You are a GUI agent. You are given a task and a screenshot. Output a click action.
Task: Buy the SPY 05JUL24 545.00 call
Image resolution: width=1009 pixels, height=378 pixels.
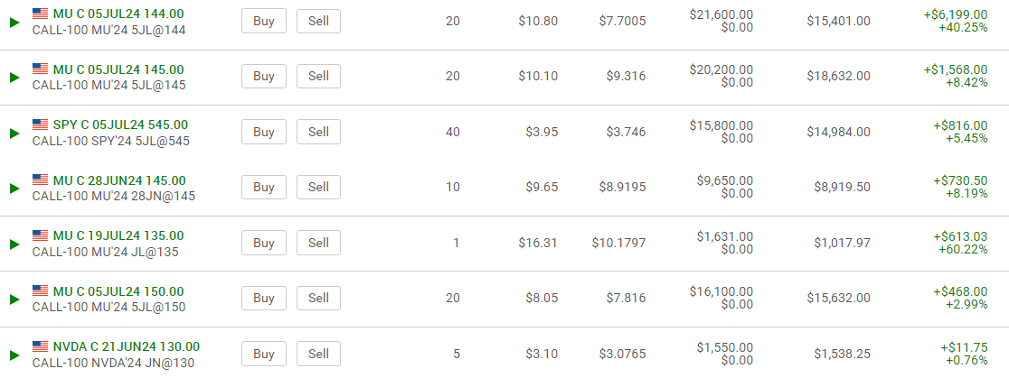[x=263, y=132]
